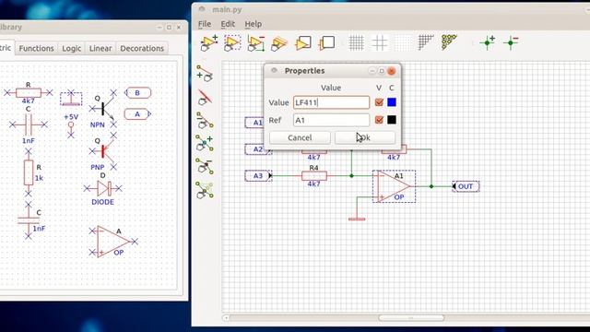590x332 pixels.
Task: Select the A1 op-amp on the canvas
Action: (395, 186)
